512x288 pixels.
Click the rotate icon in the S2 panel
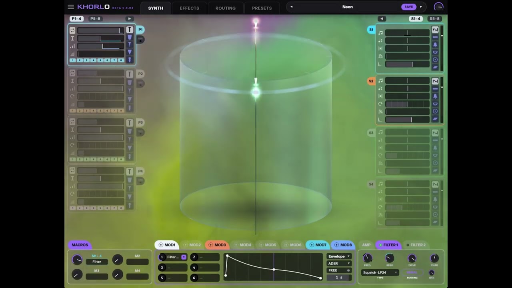(x=380, y=104)
